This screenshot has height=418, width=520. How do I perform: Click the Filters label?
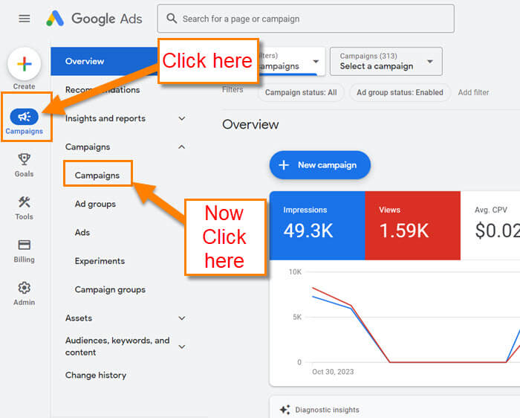233,89
